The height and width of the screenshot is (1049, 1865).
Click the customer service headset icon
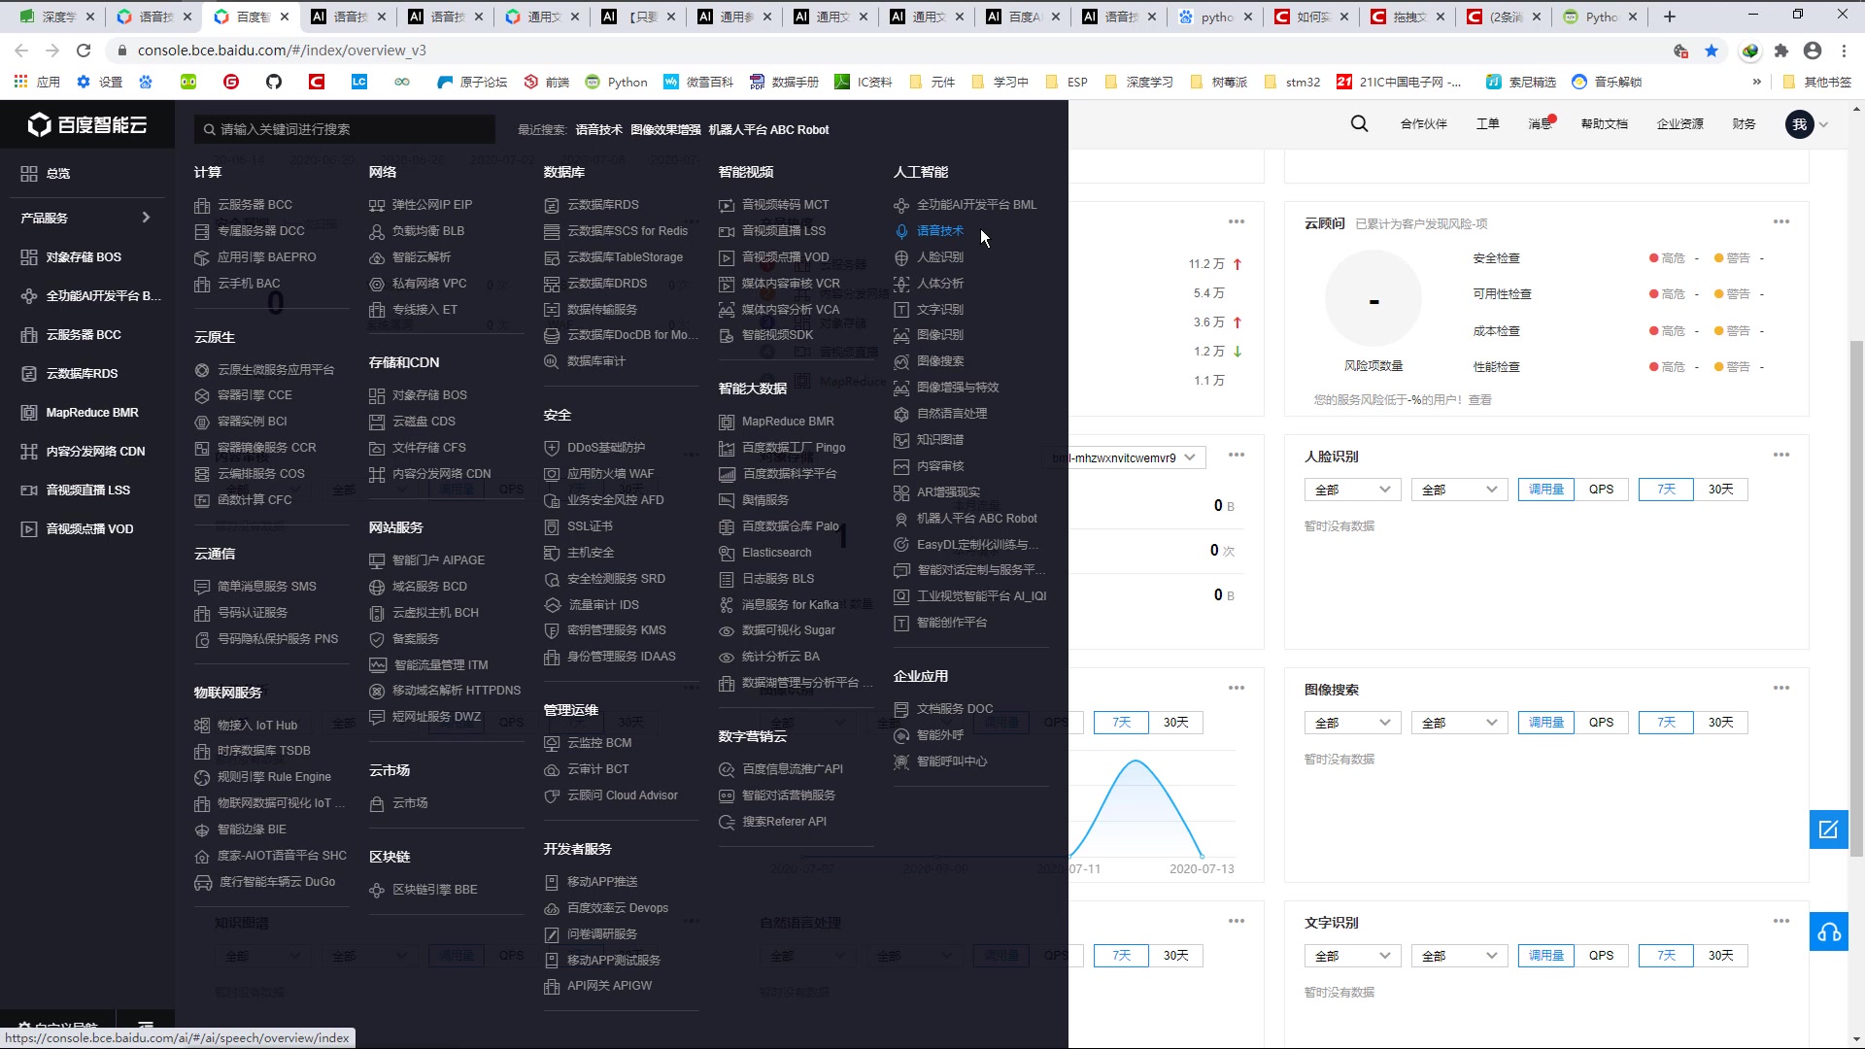pos(1828,932)
